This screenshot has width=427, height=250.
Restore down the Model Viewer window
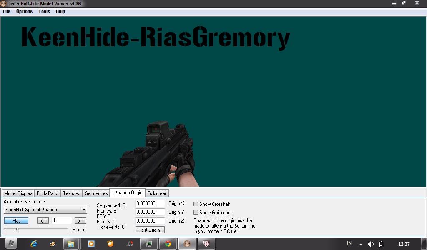pyautogui.click(x=404, y=3)
